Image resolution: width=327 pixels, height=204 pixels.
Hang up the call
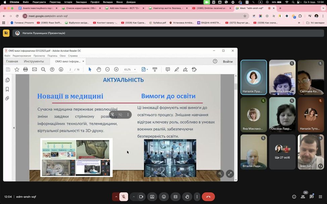point(208,197)
